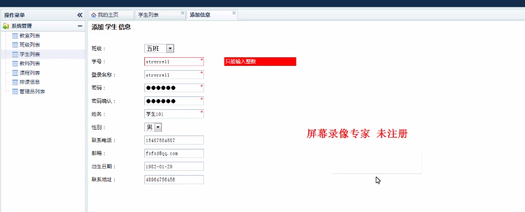The width and height of the screenshot is (525, 212).
Task: Click the 课程列表 table icon
Action: coord(15,73)
